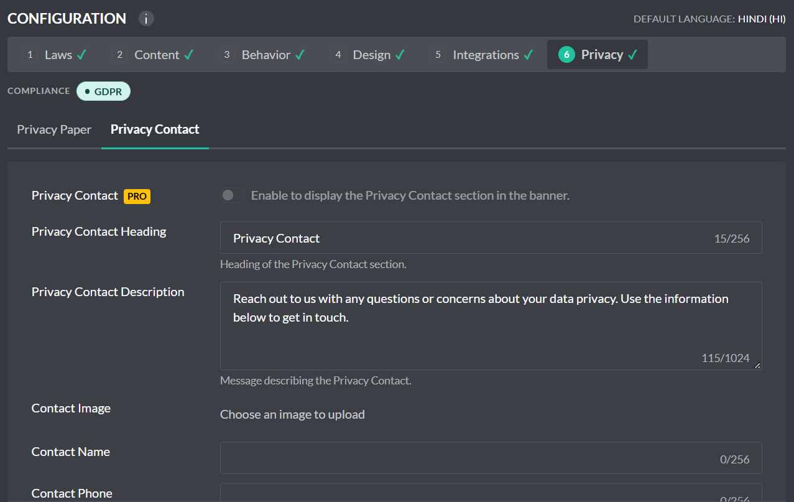Click the description textarea resize handle
The width and height of the screenshot is (794, 502).
click(x=757, y=365)
